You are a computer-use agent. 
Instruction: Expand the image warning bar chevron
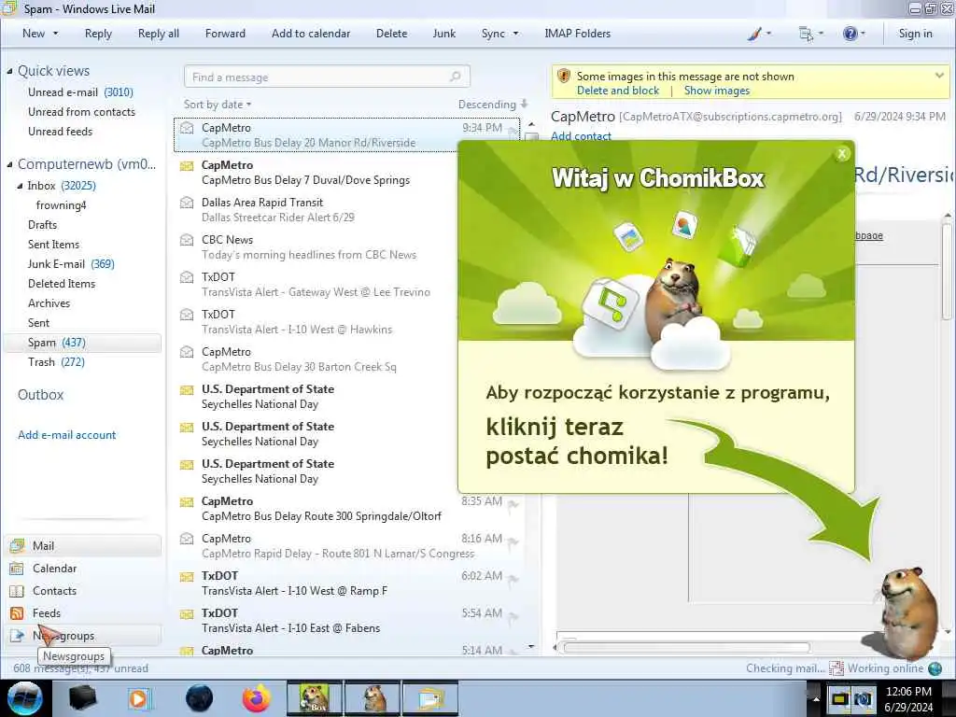[x=939, y=76]
